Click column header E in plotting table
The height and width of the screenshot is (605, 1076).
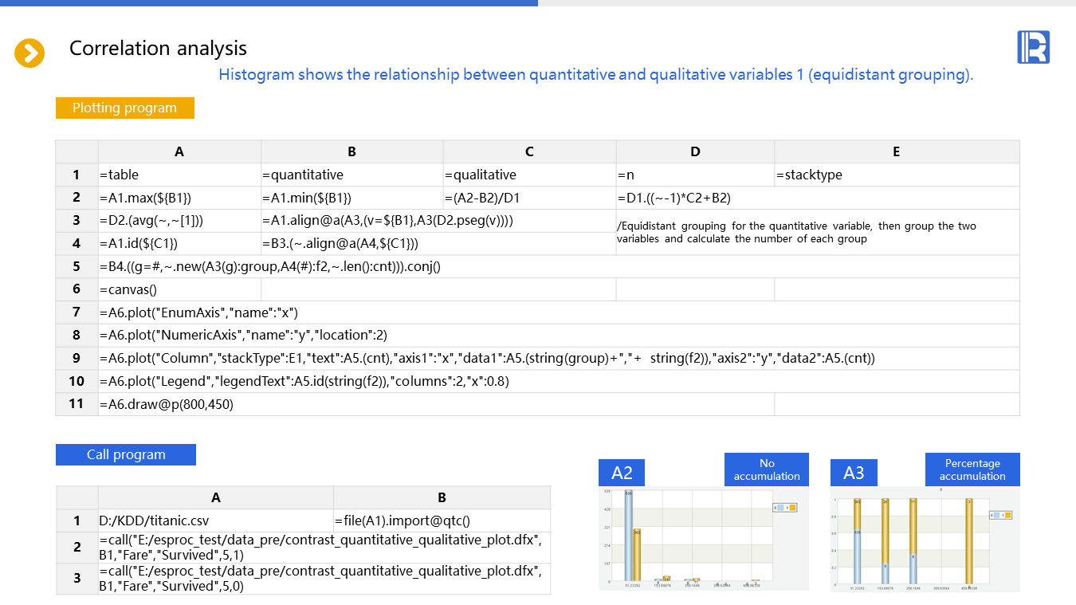click(896, 151)
